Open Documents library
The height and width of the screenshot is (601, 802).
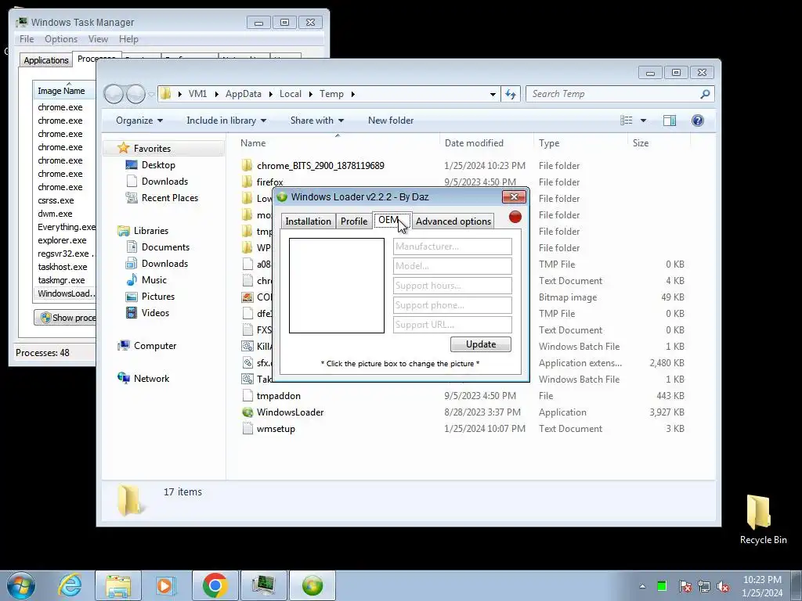(x=165, y=247)
